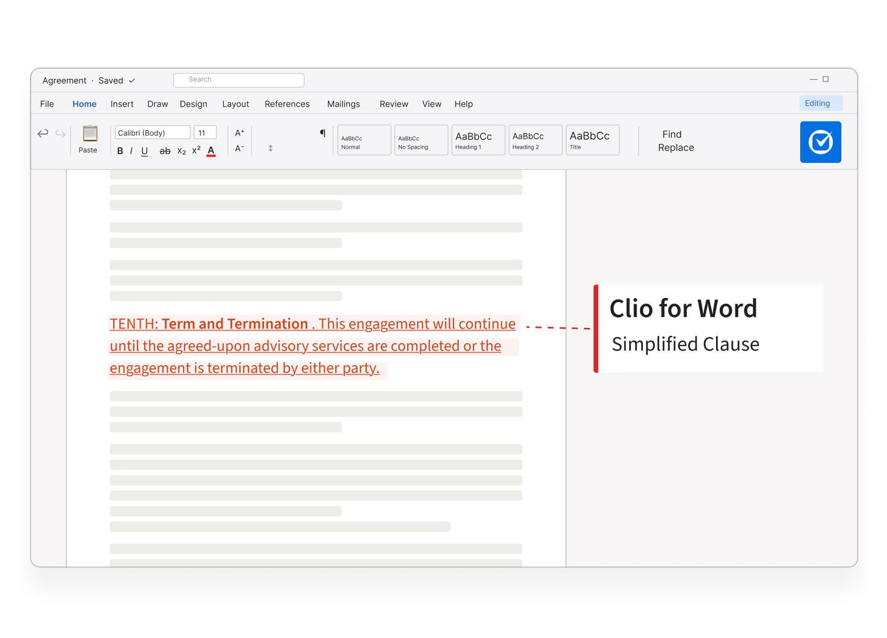887x638 pixels.
Task: Maximize the Word window
Action: point(825,79)
